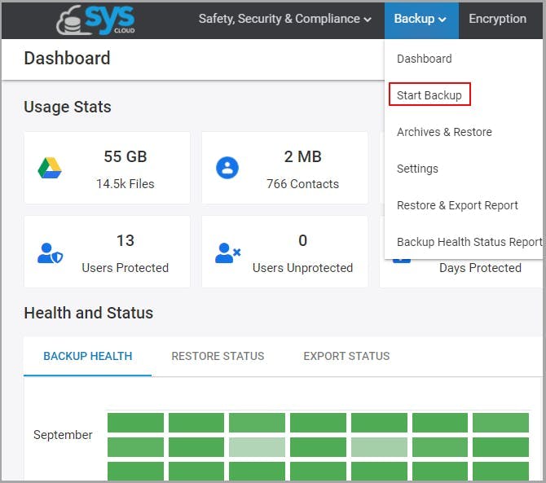Viewport: 546px width, 483px height.
Task: Click the pale green square in fifth column
Action: click(x=379, y=447)
